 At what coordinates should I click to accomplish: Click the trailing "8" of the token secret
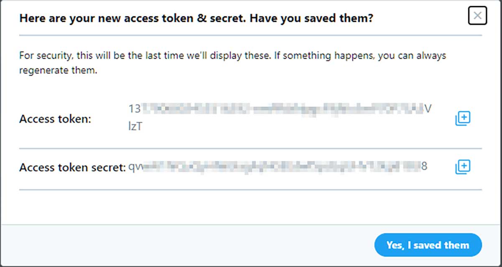(x=424, y=167)
